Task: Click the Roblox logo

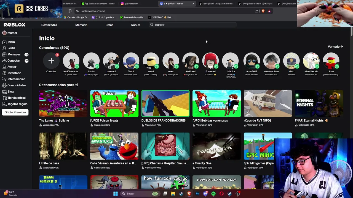Action: [14, 25]
